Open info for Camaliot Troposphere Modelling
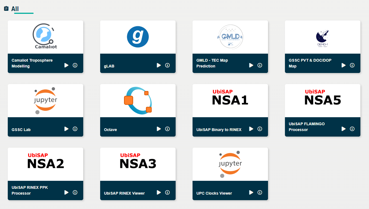The width and height of the screenshot is (369, 209). pos(75,65)
